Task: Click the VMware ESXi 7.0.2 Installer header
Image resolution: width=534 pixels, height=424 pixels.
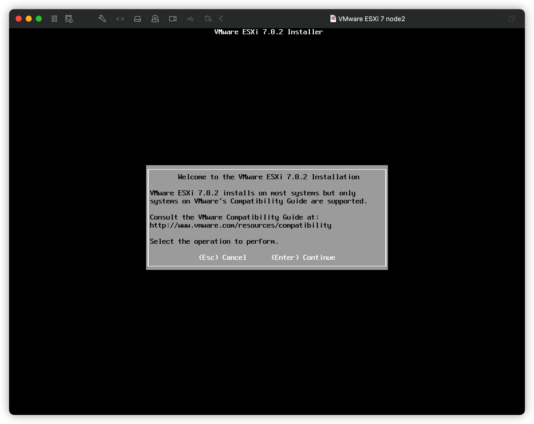Action: click(x=268, y=32)
